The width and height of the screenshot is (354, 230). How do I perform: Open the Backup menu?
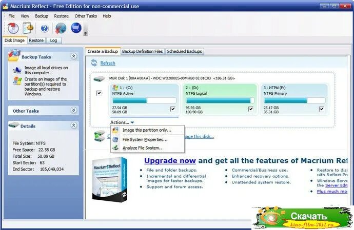pos(42,16)
